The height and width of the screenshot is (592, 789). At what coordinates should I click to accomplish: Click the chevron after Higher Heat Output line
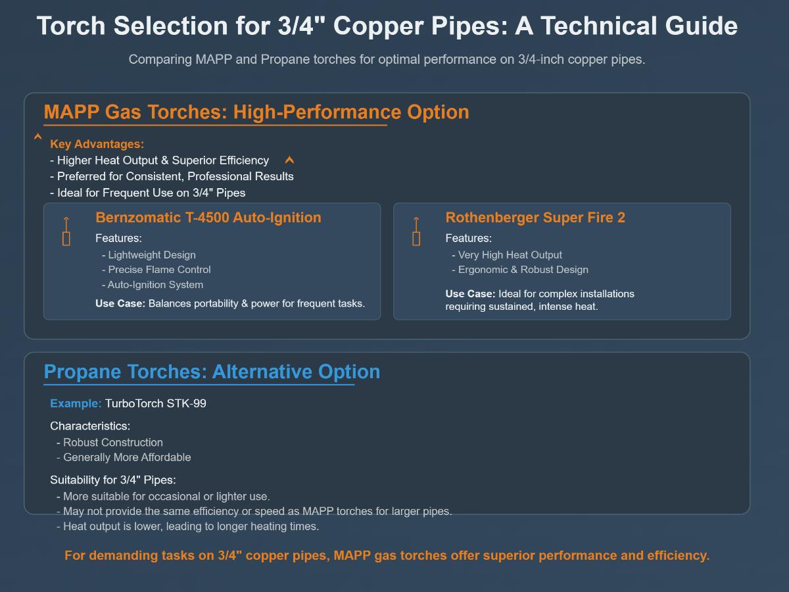coord(289,160)
